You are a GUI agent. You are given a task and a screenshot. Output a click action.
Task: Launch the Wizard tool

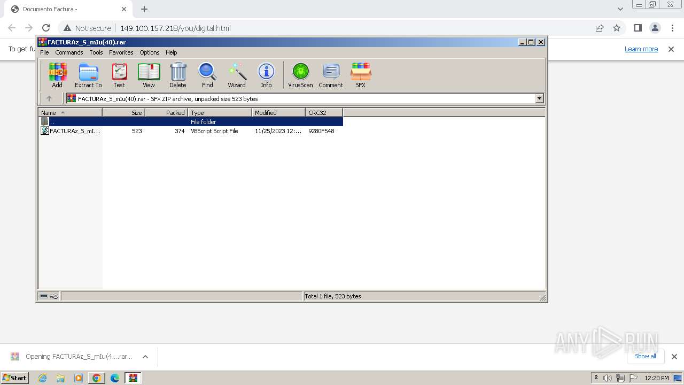[x=237, y=75]
